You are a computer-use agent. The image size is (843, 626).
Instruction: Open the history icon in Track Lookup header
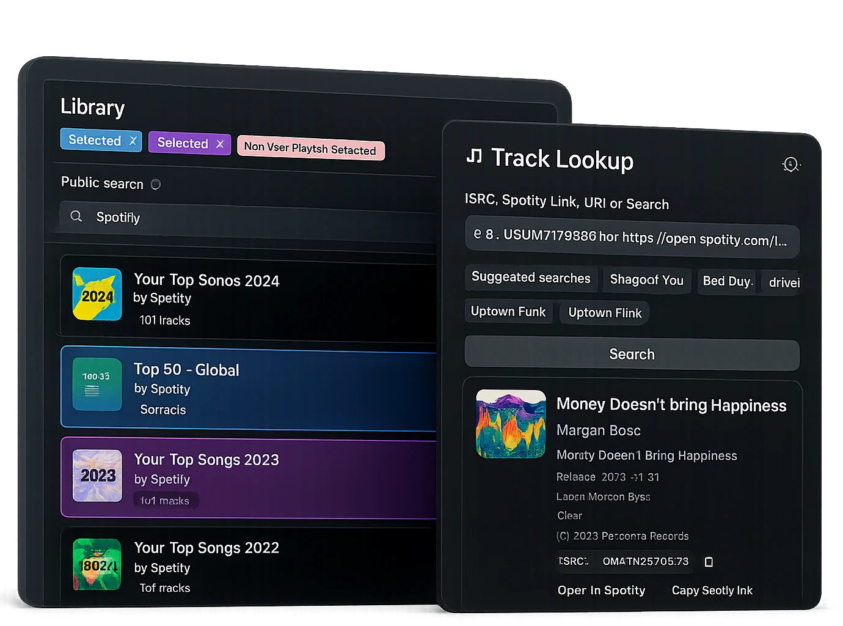pyautogui.click(x=791, y=164)
